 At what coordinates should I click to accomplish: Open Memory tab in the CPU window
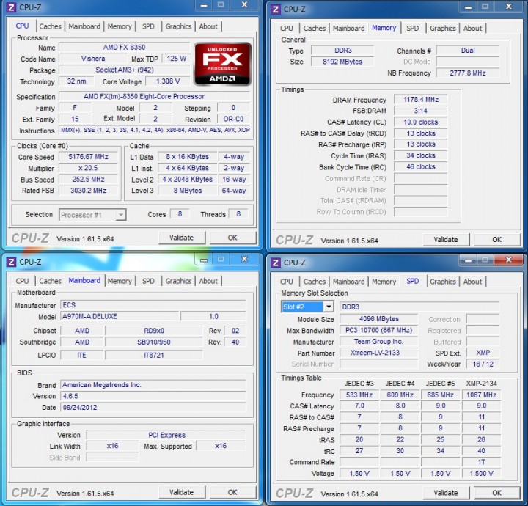[120, 26]
